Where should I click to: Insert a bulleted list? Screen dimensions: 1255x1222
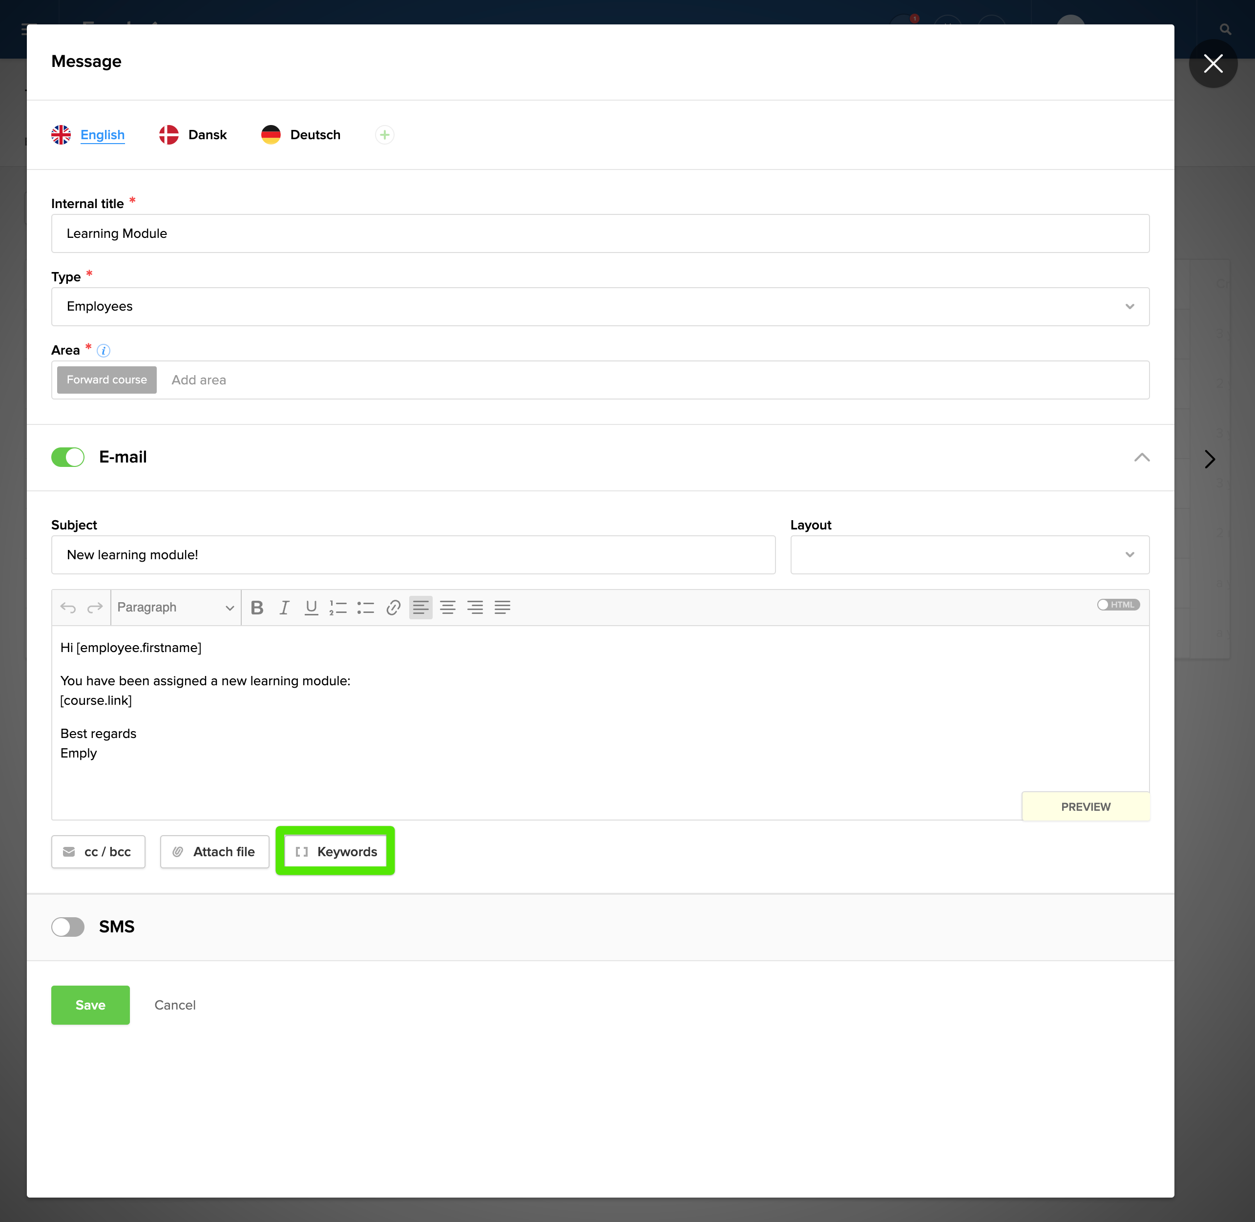point(366,607)
